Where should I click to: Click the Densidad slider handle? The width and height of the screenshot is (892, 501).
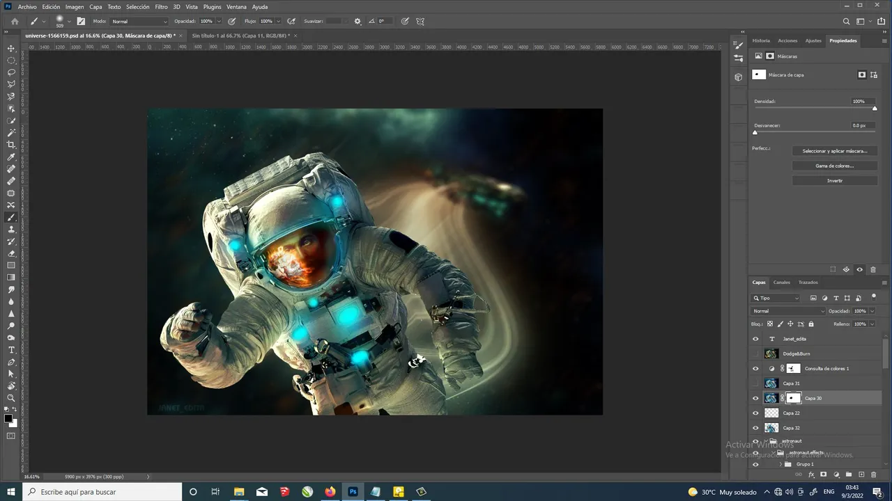(x=875, y=109)
